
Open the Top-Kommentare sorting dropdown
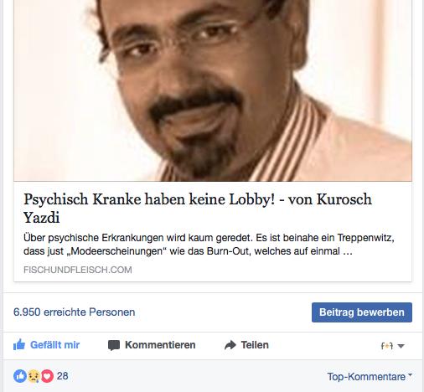point(370,377)
